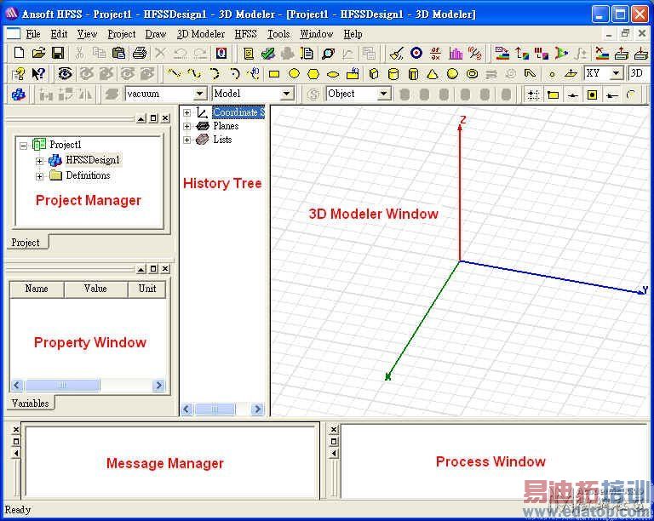Click the broom clean-up icon
654x521 pixels.
click(x=396, y=53)
